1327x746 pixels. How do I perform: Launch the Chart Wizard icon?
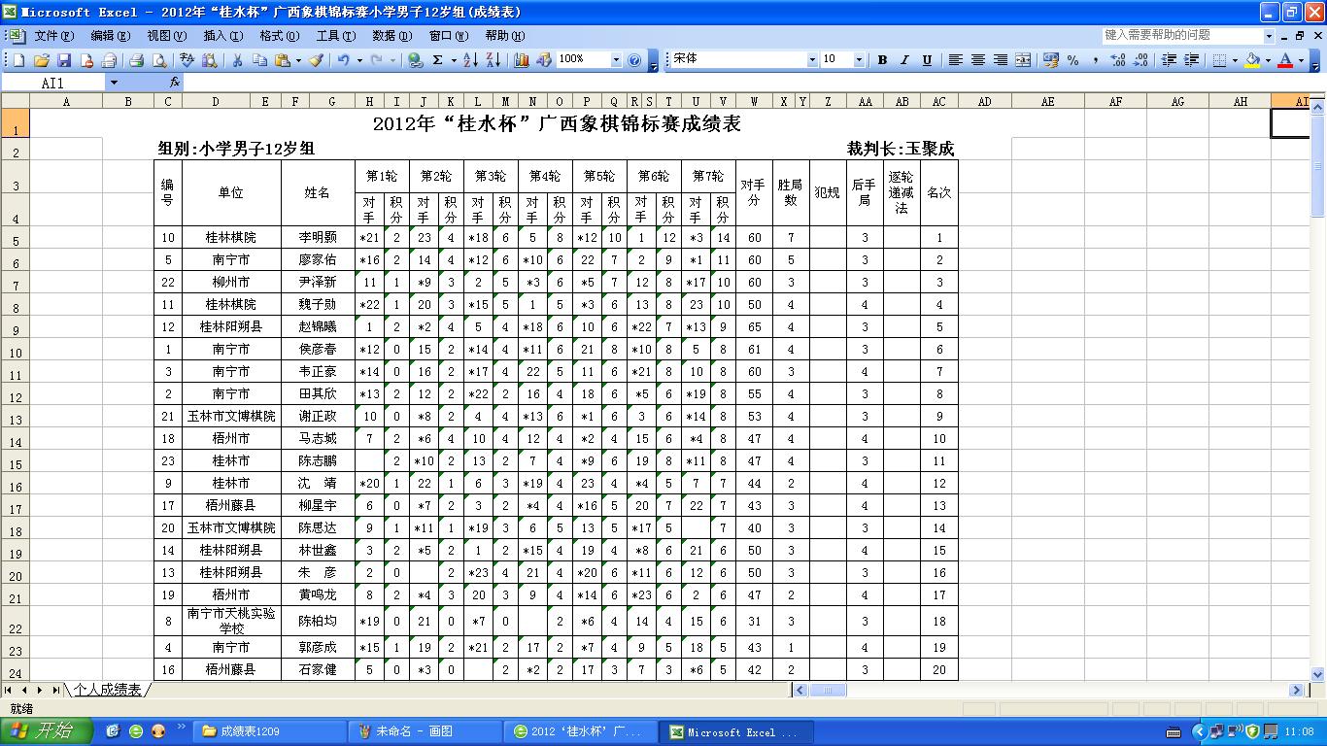[x=521, y=59]
